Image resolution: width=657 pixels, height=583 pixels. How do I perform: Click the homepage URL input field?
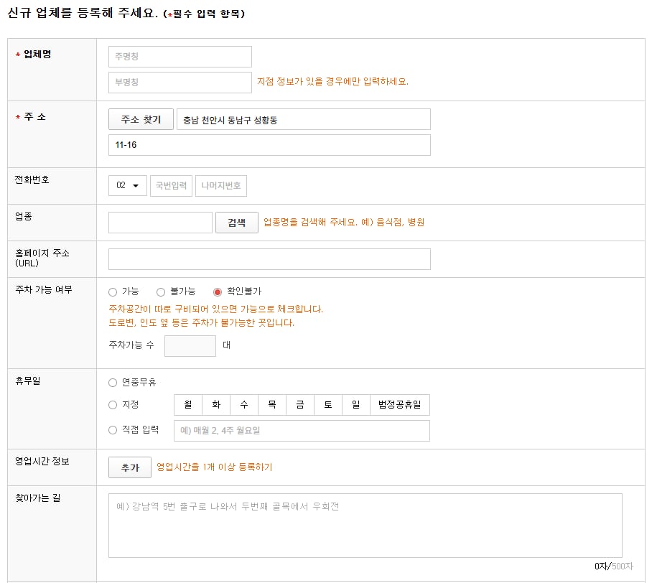[269, 259]
